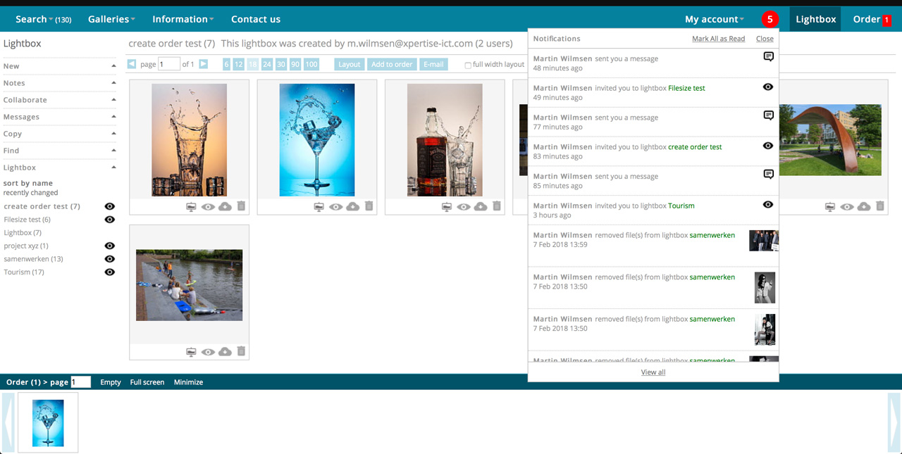
Task: Expand the Collaborate section in sidebar
Action: click(x=60, y=100)
